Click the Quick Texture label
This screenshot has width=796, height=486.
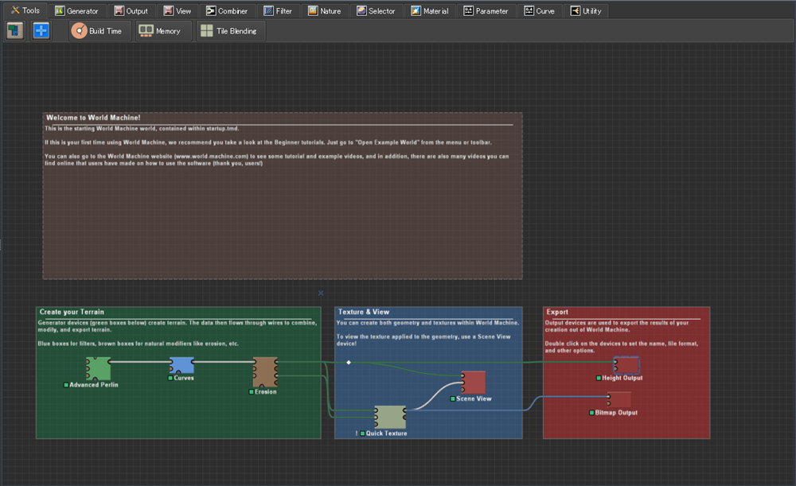(386, 434)
